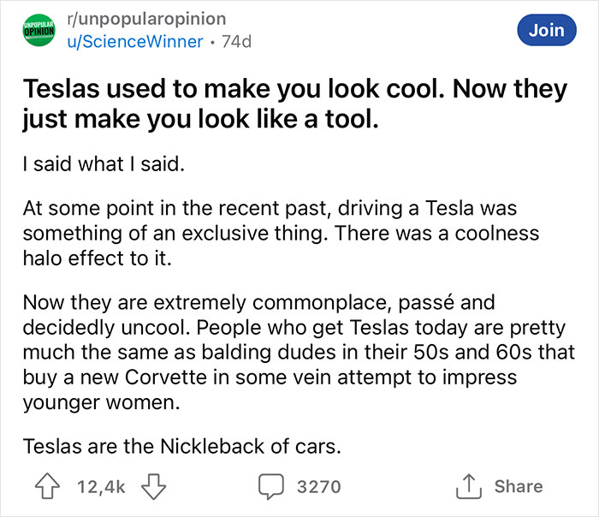Click the Share label text
Viewport: 599px width, 517px height.
[518, 486]
